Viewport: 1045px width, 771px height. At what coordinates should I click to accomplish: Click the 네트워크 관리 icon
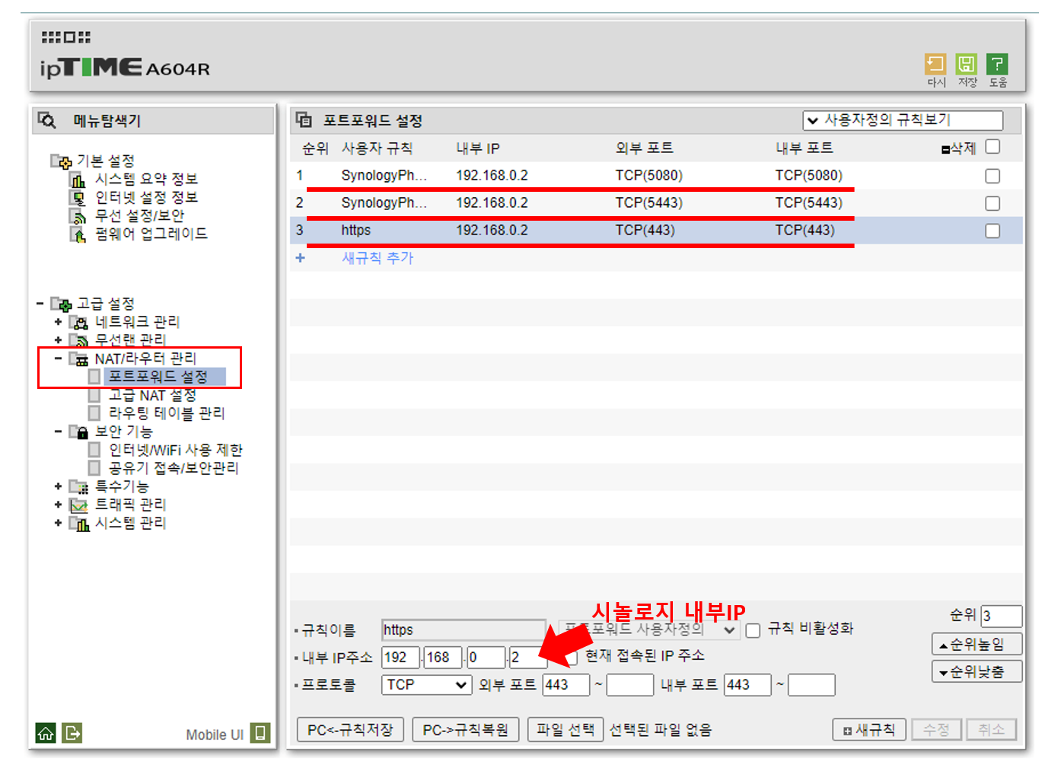tap(79, 322)
